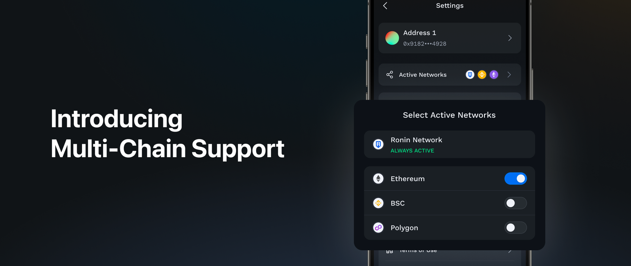
Task: Open the Active Networks settings entry
Action: tap(450, 74)
